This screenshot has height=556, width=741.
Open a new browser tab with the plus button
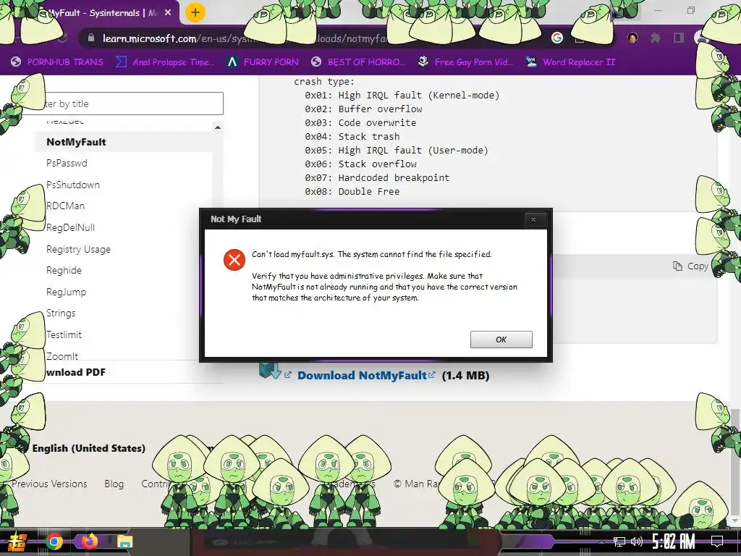[x=195, y=13]
